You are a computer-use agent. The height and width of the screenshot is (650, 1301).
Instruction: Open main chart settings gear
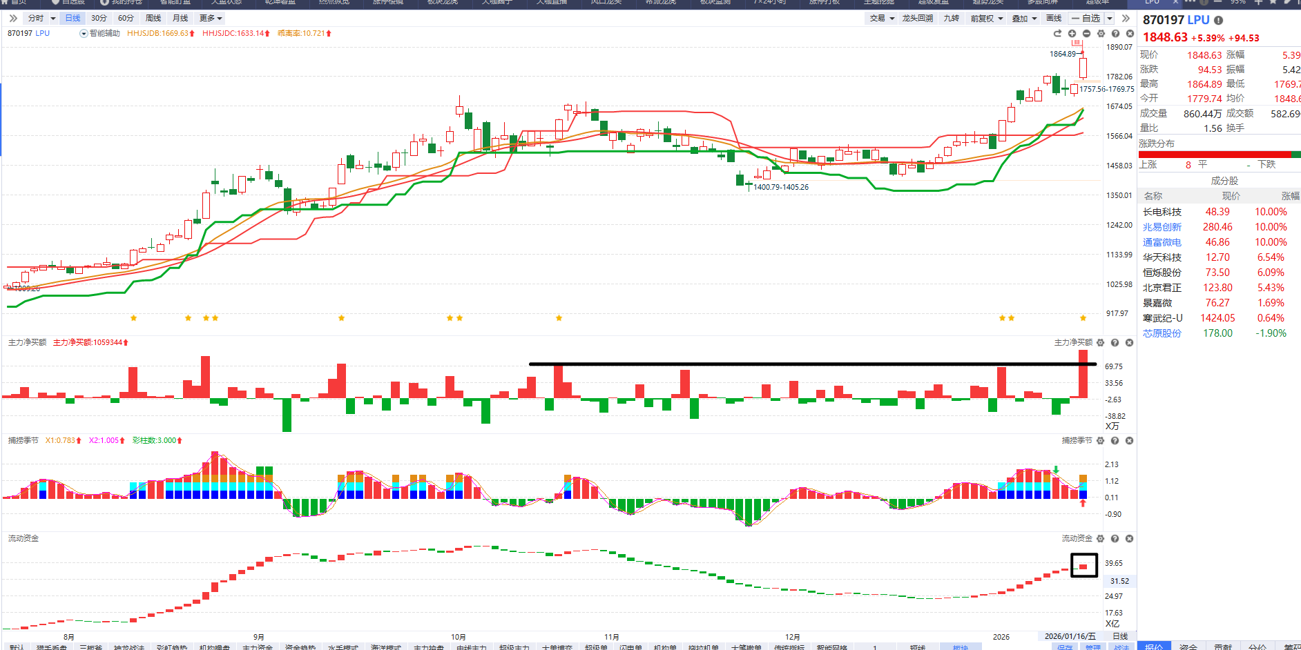coord(1101,33)
